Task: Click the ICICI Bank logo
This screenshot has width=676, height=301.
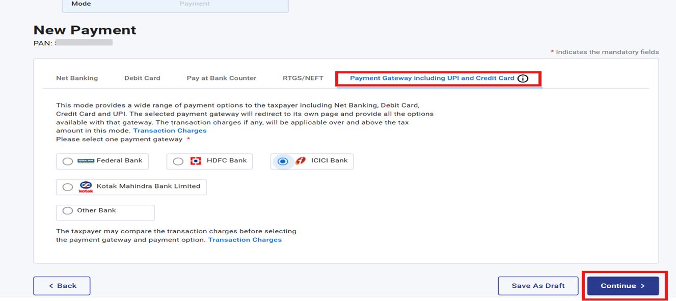Action: pos(300,161)
